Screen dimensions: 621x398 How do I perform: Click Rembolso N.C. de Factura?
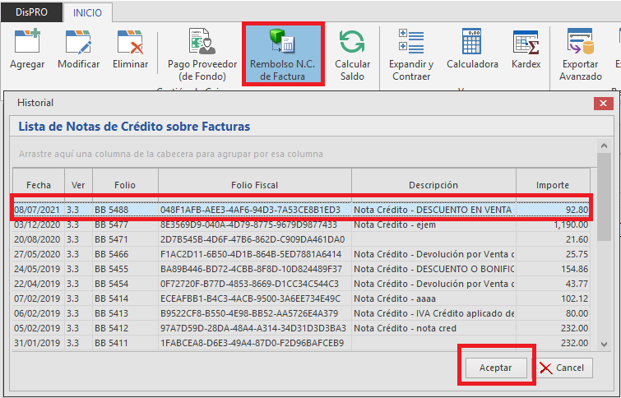[x=282, y=54]
